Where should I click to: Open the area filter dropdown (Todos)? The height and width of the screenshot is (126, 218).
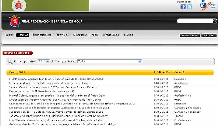(110, 61)
